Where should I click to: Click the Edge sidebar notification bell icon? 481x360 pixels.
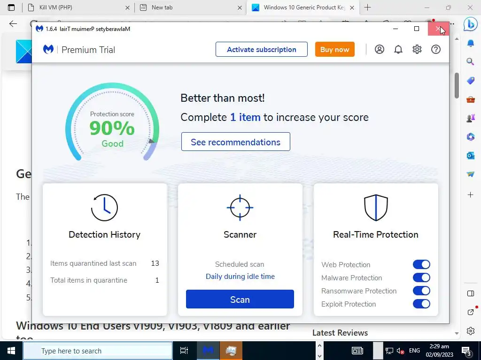[x=470, y=43]
